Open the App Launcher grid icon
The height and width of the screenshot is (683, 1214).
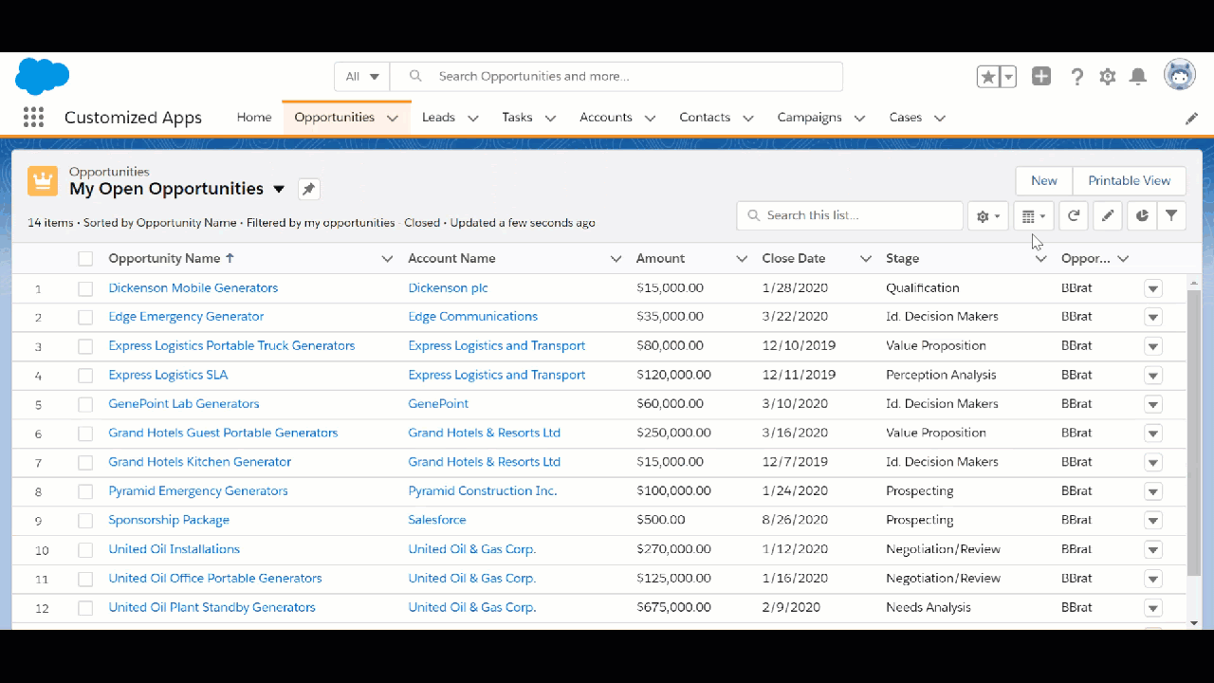coord(33,117)
